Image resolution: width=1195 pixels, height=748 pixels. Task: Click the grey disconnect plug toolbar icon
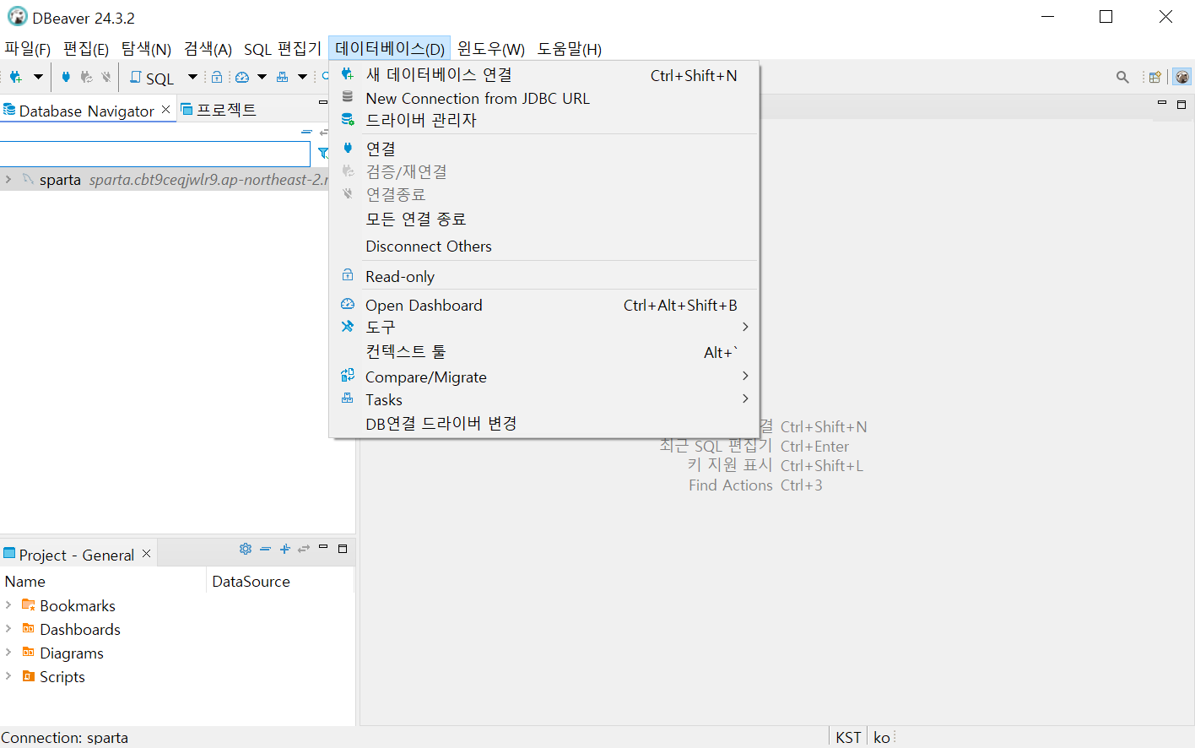[x=106, y=77]
